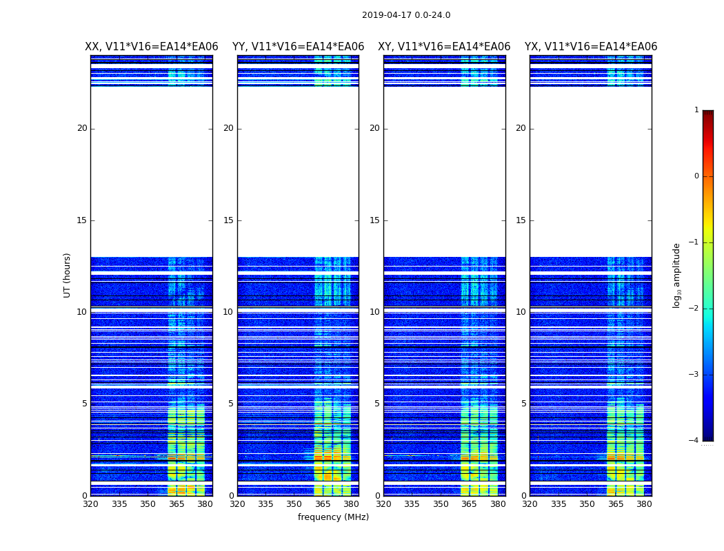Viewport: 724px width, 551px height.
Task: Click the colorbar tick label −2
Action: pos(694,309)
